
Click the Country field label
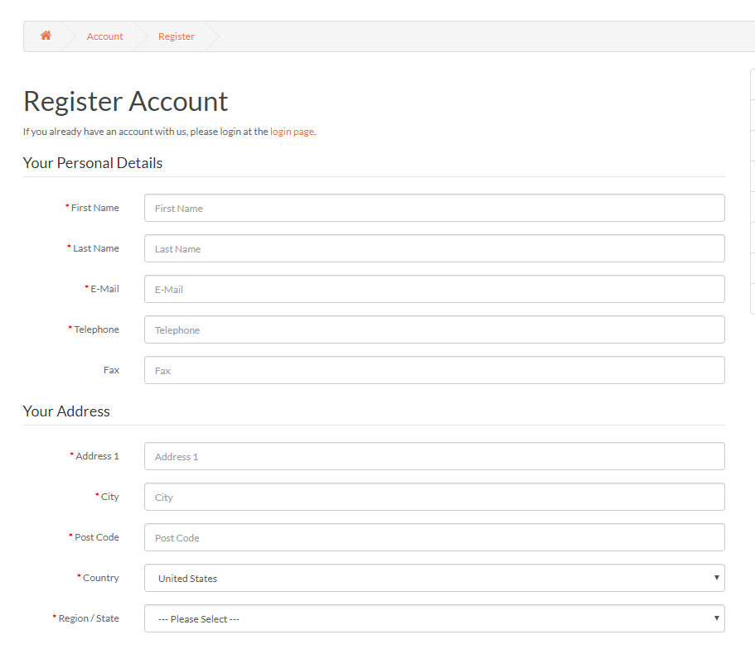coord(100,578)
